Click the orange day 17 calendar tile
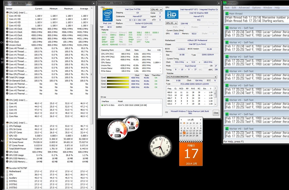The width and height of the screenshot is (289, 190). point(191,154)
